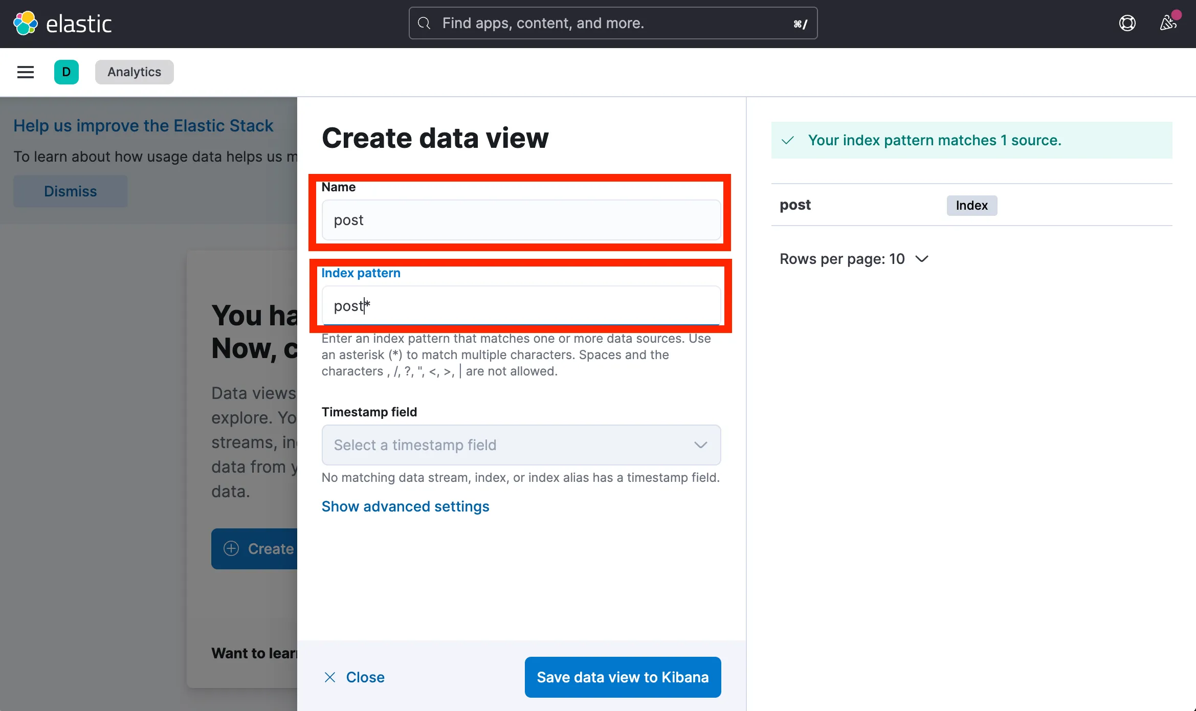
Task: Click the Timestamp field label
Action: [x=369, y=412]
